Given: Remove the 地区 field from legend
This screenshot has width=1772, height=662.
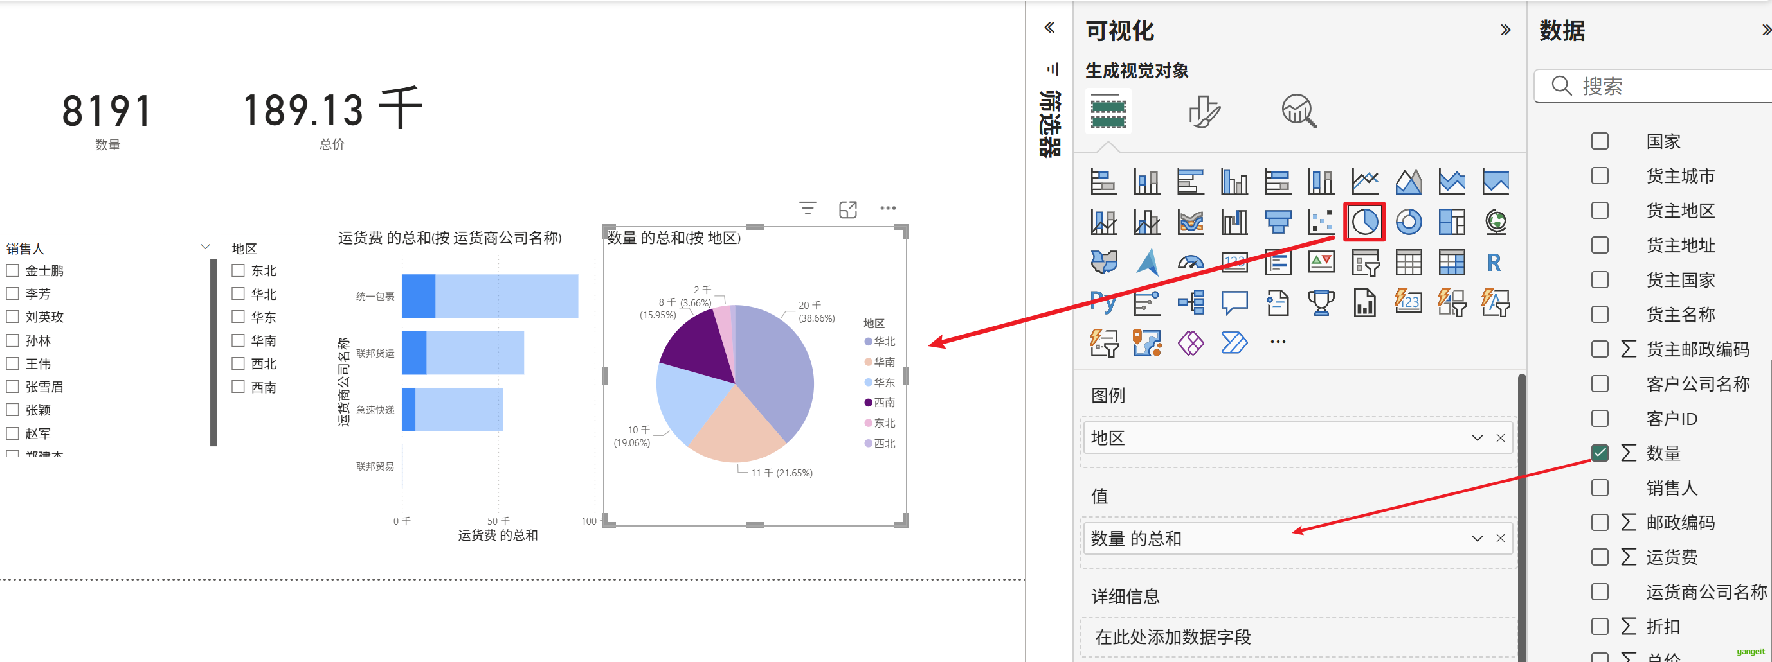Looking at the screenshot, I should [1500, 438].
